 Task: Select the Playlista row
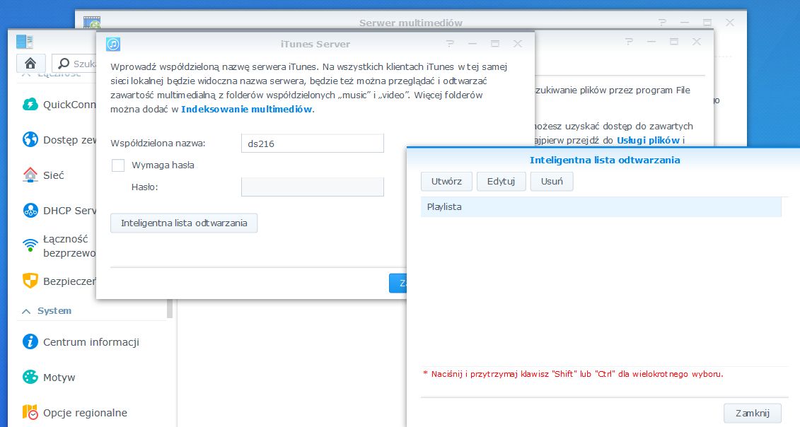coord(601,206)
